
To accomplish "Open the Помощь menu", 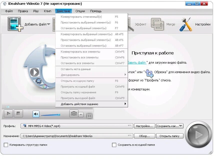I will tap(96, 11).
